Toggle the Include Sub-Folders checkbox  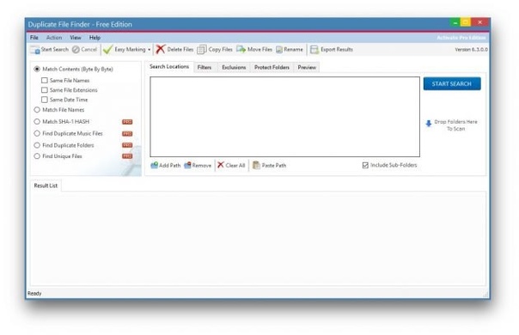365,165
